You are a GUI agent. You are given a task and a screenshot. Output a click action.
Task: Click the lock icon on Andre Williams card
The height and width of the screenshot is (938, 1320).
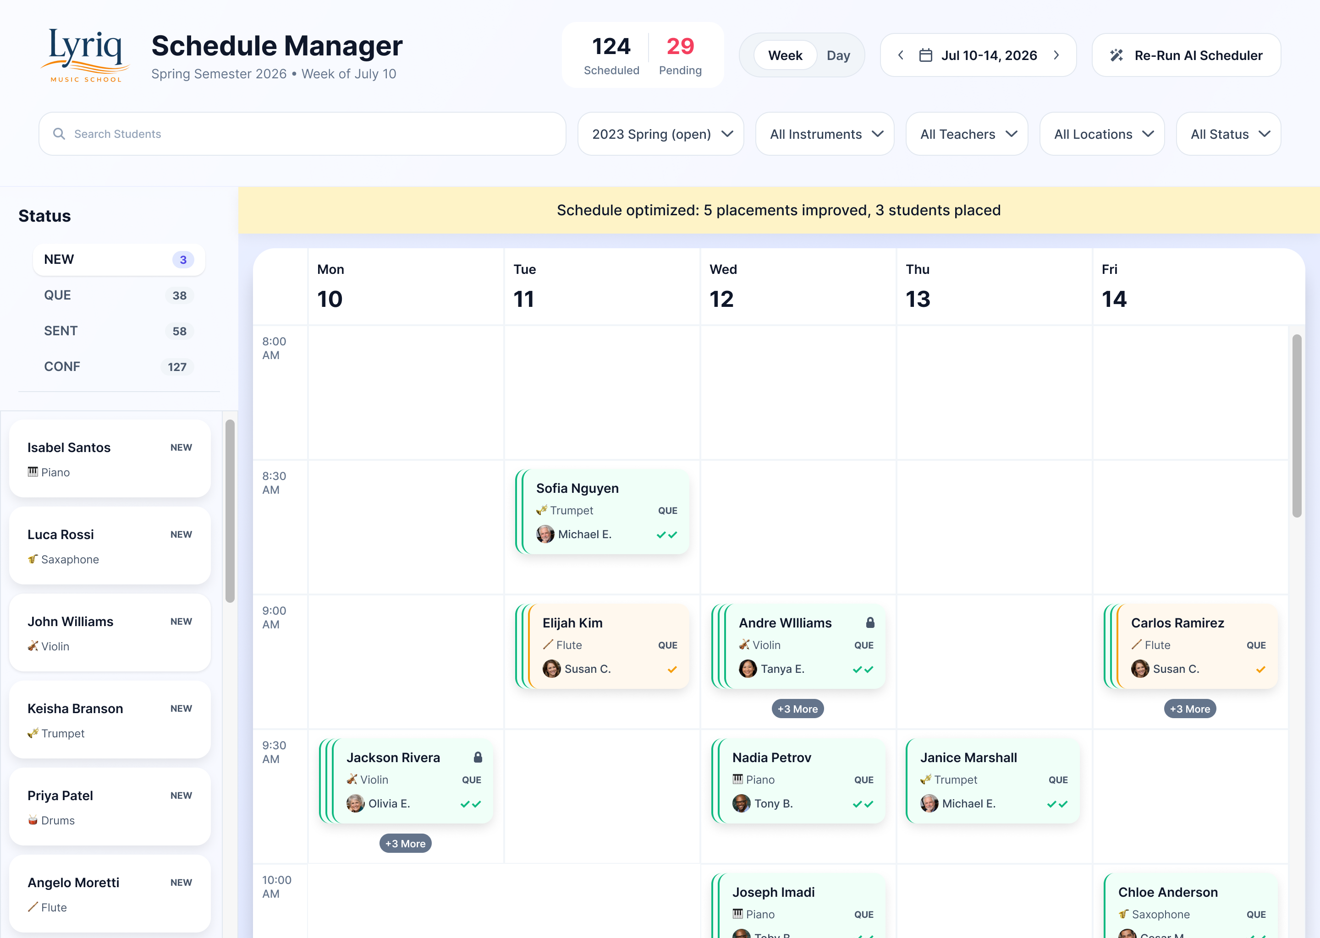[870, 622]
